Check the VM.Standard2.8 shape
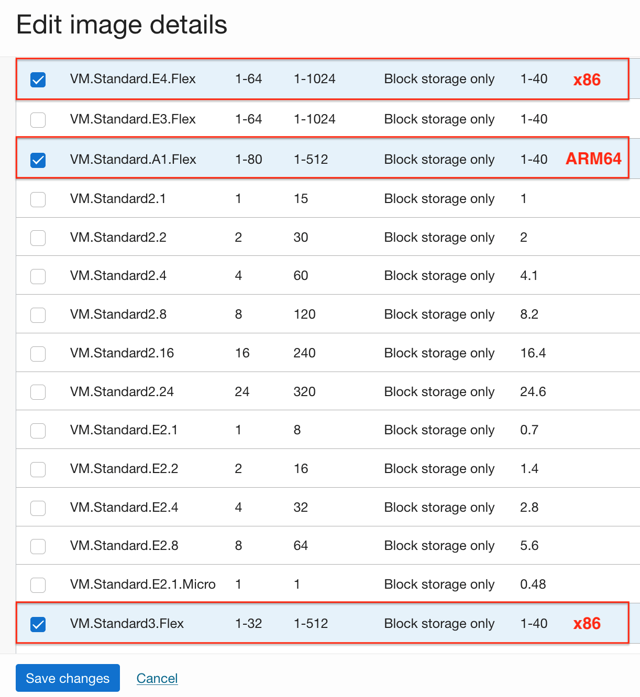The image size is (640, 697). click(x=38, y=315)
